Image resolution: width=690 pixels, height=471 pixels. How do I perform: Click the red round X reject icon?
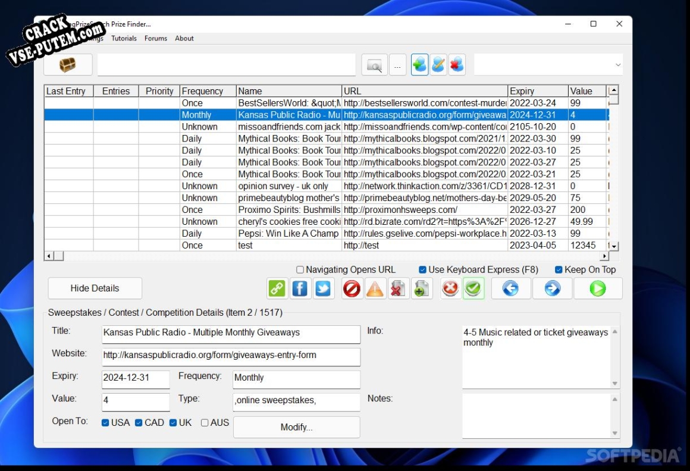pos(450,288)
